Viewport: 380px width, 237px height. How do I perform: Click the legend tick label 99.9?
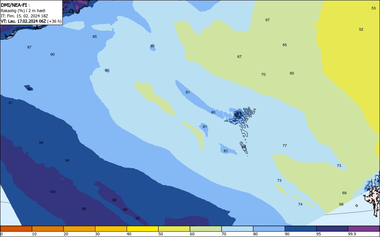(x=352, y=234)
